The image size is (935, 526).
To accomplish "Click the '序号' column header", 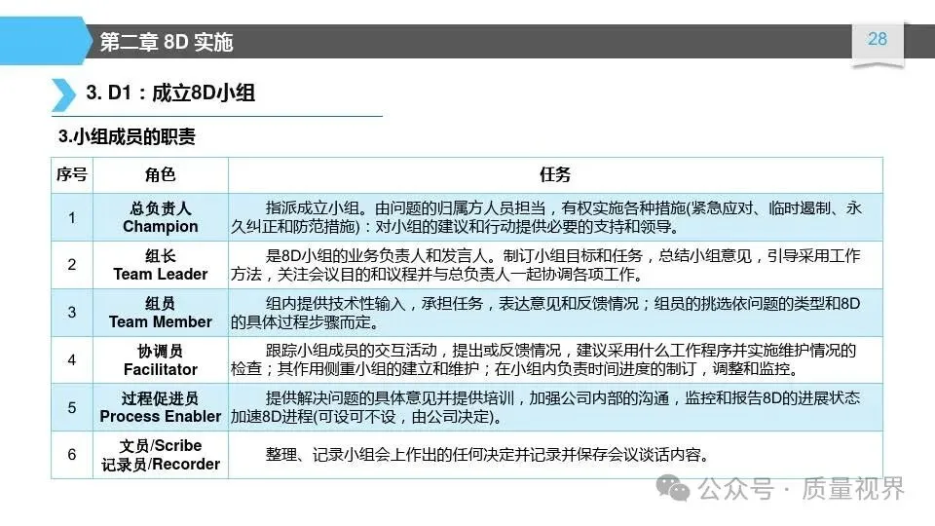I will (x=72, y=174).
